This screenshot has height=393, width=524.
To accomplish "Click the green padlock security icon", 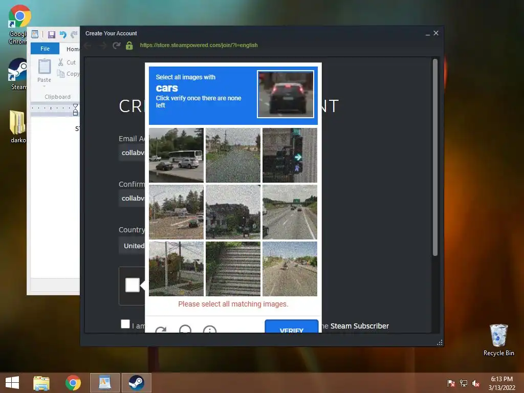I will click(129, 46).
